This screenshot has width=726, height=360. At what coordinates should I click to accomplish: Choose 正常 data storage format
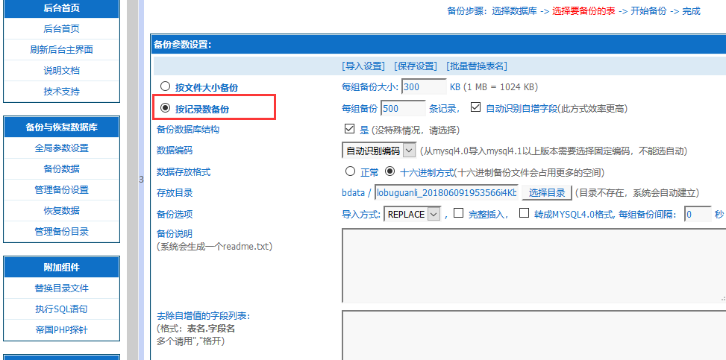click(x=350, y=171)
